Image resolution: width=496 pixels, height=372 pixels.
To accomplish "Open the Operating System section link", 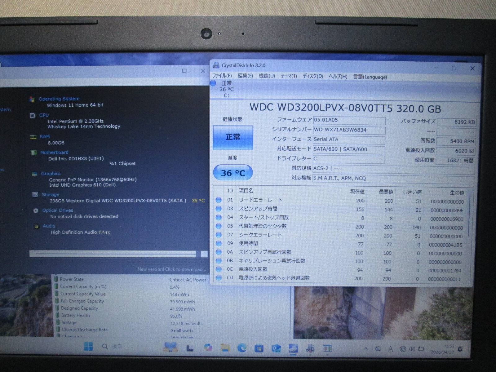I will click(59, 99).
